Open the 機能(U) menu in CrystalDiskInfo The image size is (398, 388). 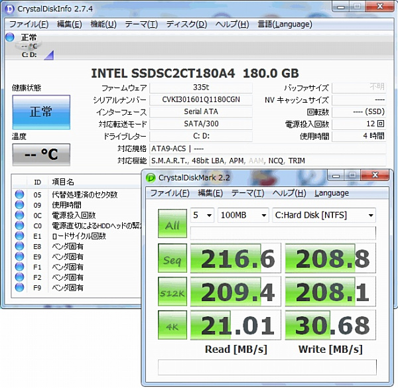(x=103, y=25)
